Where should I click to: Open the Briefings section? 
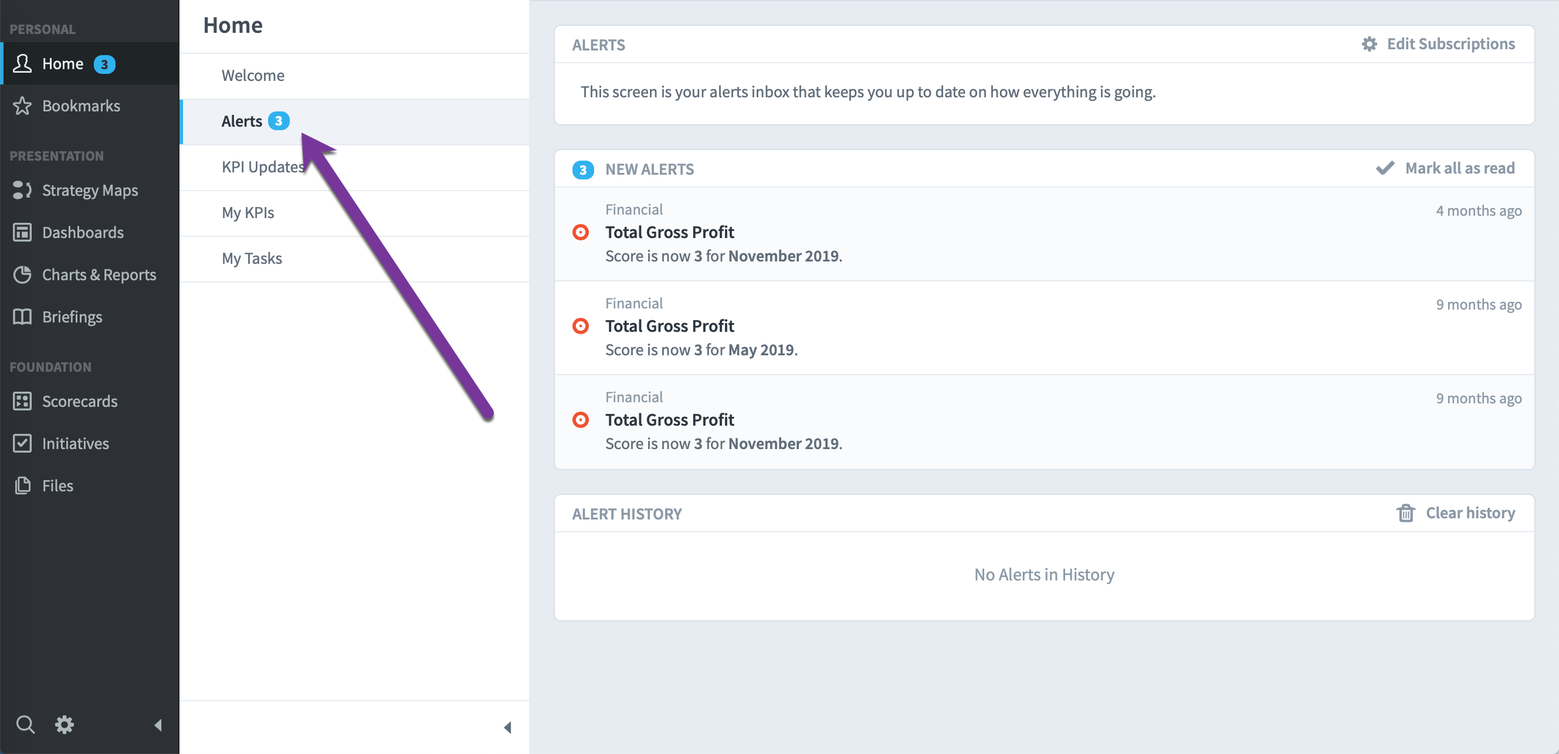(x=90, y=317)
